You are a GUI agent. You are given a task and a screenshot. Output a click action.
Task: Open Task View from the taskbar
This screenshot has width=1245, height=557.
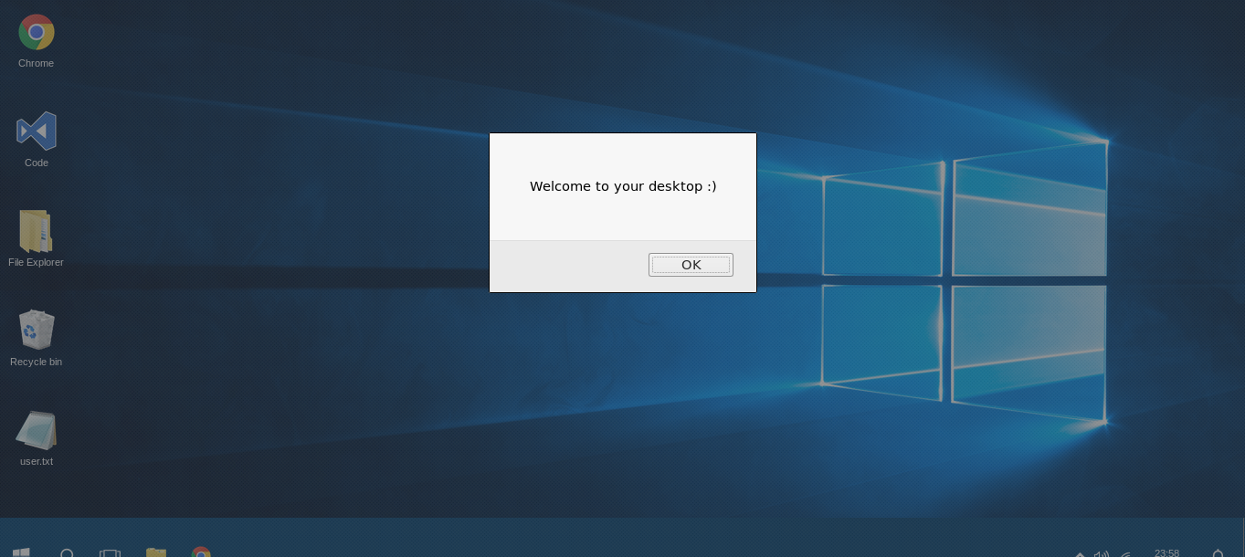click(x=111, y=552)
